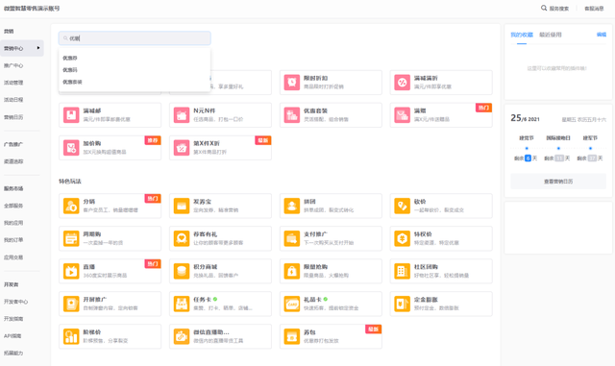Choose the first suggestion 优惠券 in dropdown

(x=70, y=58)
